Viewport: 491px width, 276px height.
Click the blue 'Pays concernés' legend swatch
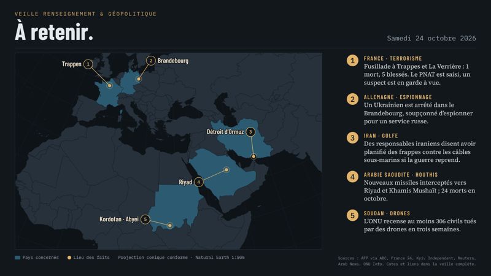[x=18, y=258]
